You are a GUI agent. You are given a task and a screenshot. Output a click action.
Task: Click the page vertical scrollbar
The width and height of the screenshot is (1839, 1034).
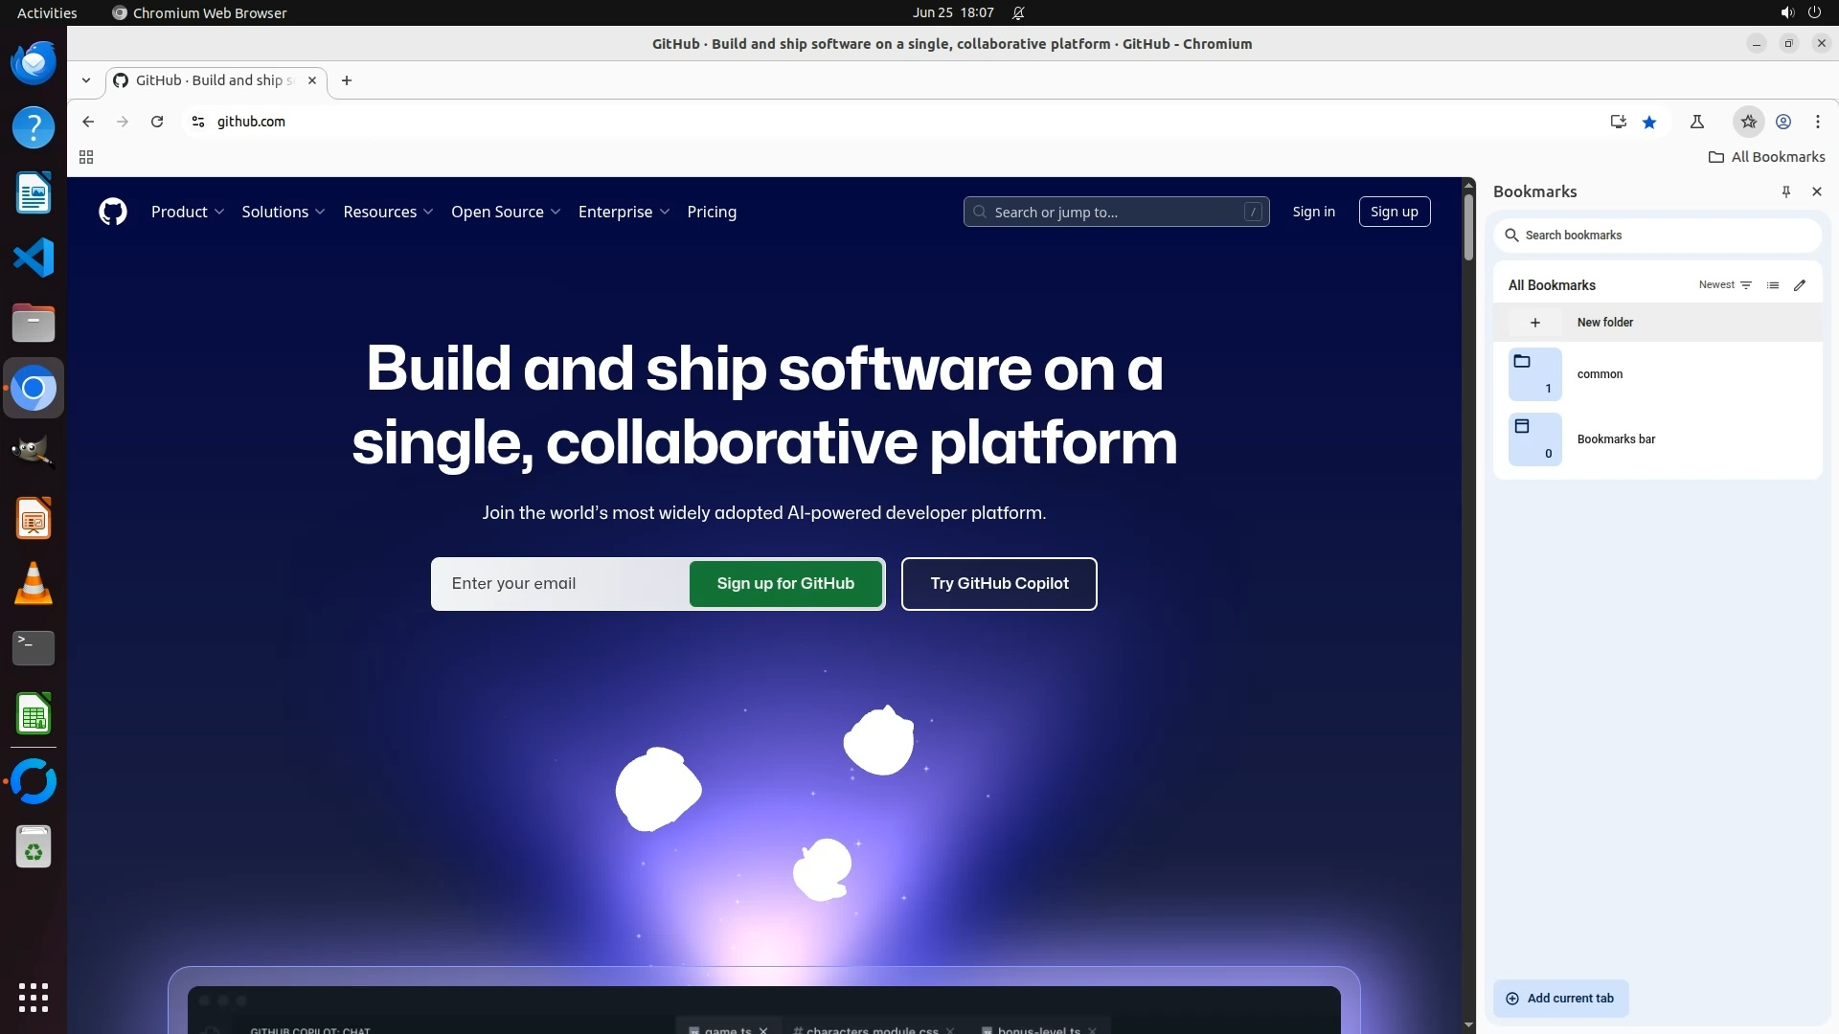coord(1468,228)
